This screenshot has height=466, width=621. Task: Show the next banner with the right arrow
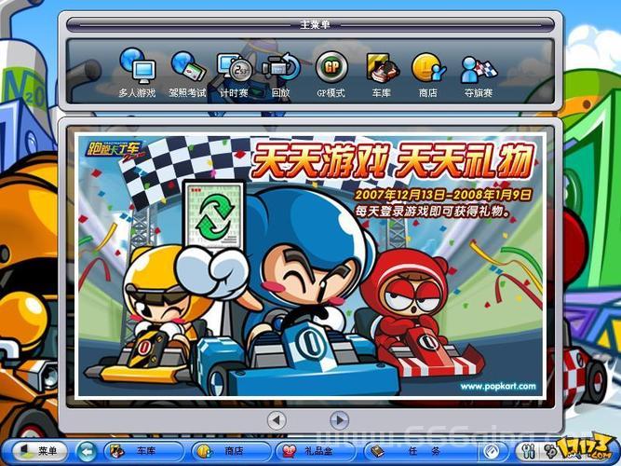[339, 419]
